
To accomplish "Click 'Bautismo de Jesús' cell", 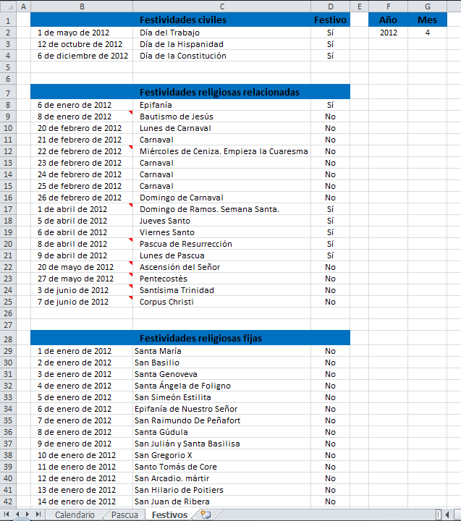I will pos(222,117).
